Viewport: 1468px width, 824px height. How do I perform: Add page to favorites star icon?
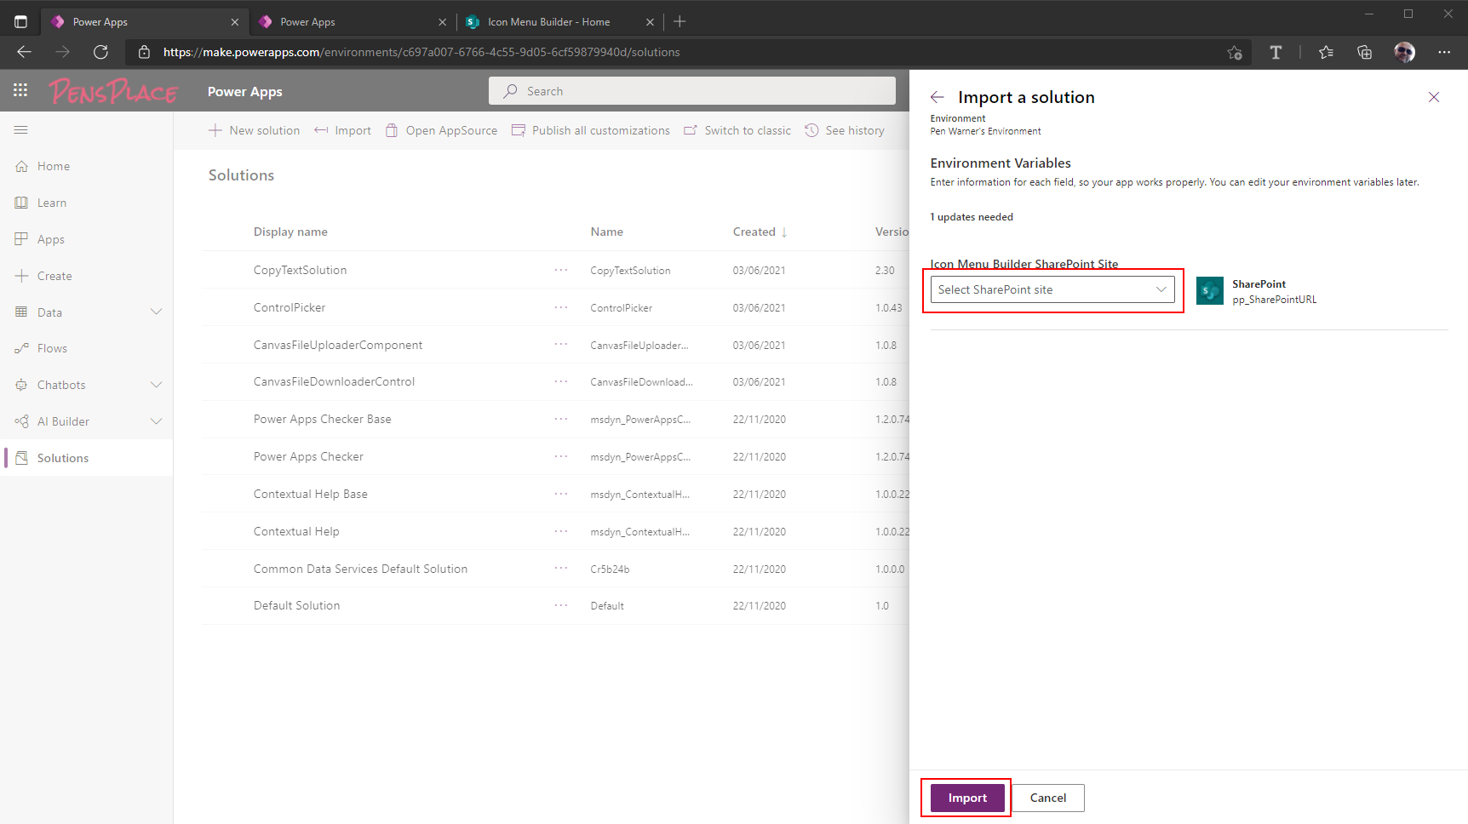pyautogui.click(x=1235, y=52)
